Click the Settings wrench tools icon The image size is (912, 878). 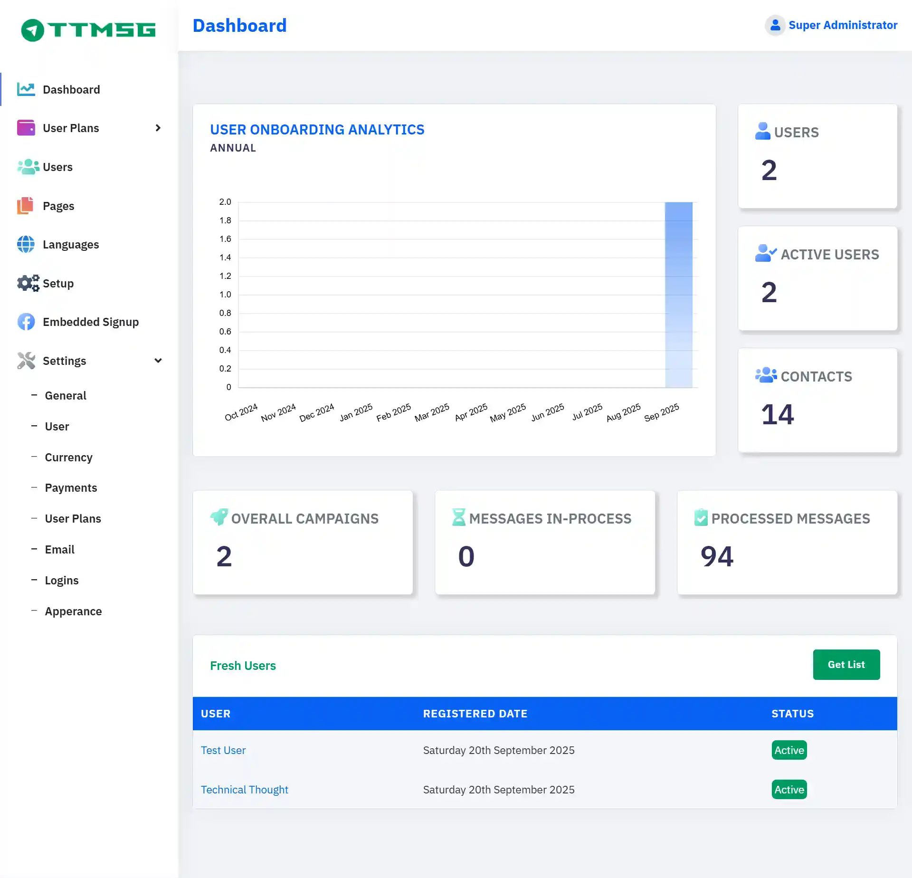click(26, 361)
